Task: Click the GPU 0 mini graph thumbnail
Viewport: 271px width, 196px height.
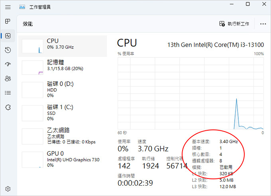Action: tap(33, 159)
